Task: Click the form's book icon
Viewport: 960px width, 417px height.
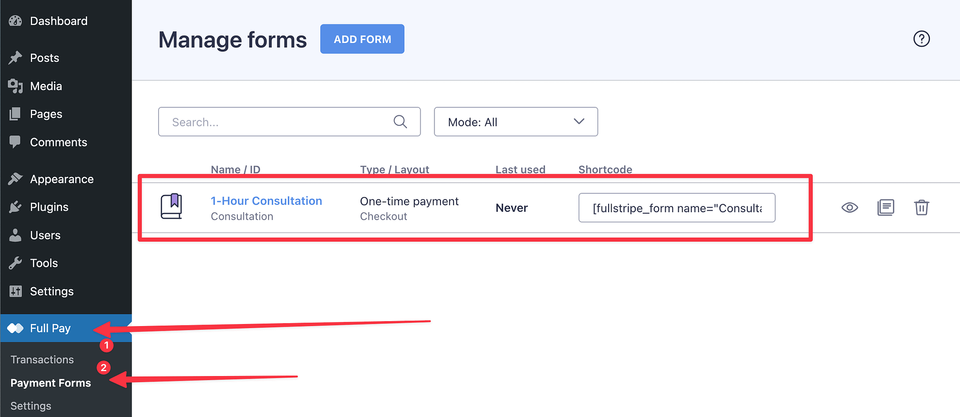Action: tap(171, 206)
